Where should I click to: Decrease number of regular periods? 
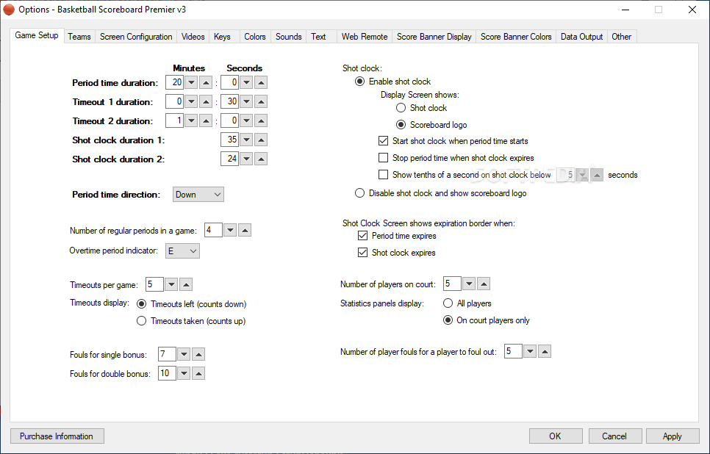tap(230, 230)
